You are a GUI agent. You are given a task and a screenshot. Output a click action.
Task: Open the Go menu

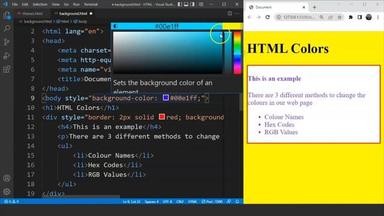pos(66,4)
